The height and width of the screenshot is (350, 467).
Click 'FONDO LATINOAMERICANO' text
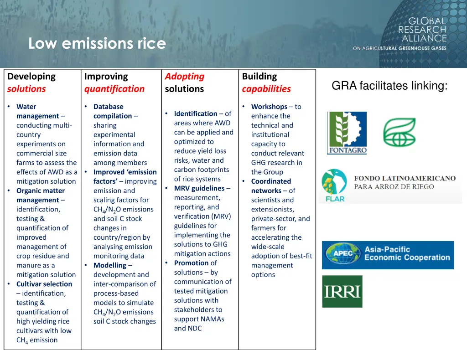[x=405, y=178]
